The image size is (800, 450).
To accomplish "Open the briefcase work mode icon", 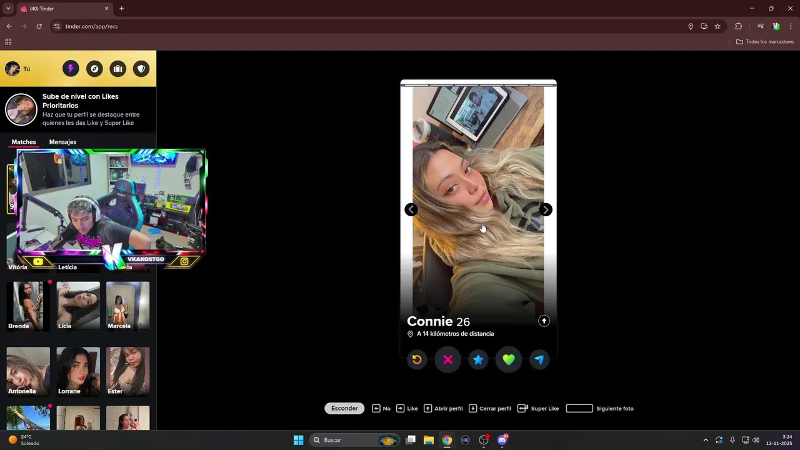I will [117, 69].
